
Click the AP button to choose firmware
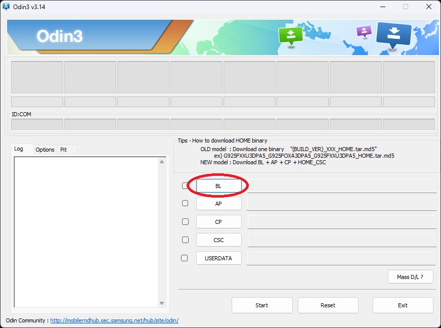click(218, 204)
